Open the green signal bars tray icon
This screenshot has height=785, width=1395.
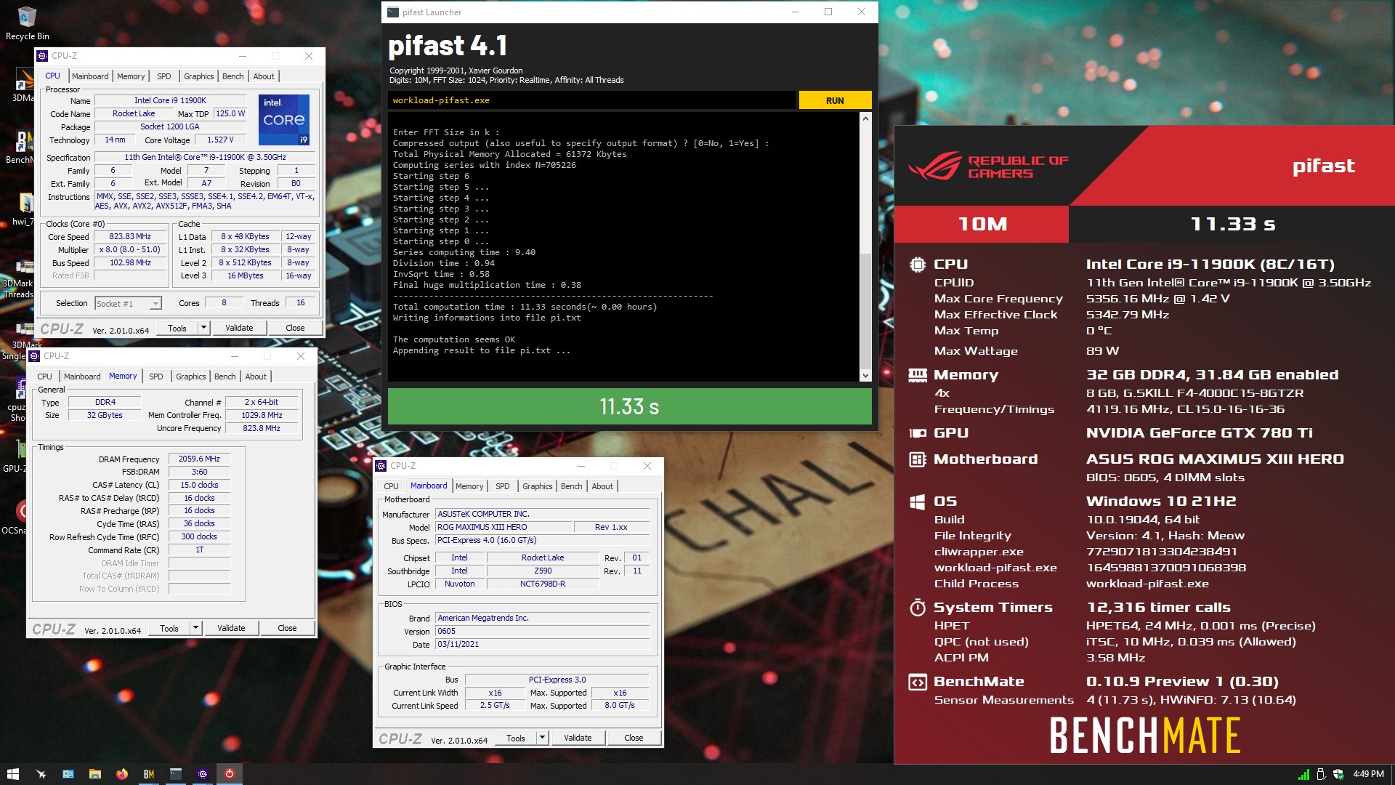[1304, 775]
